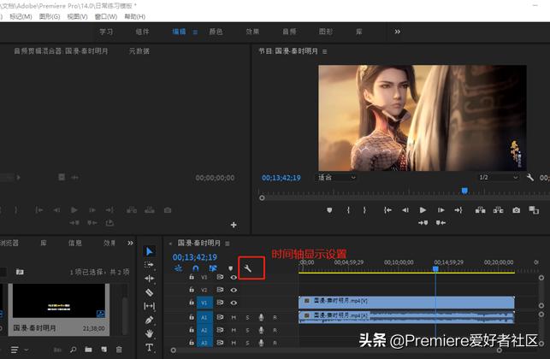
Task: Select the Track Select Forward tool
Action: coord(149,265)
